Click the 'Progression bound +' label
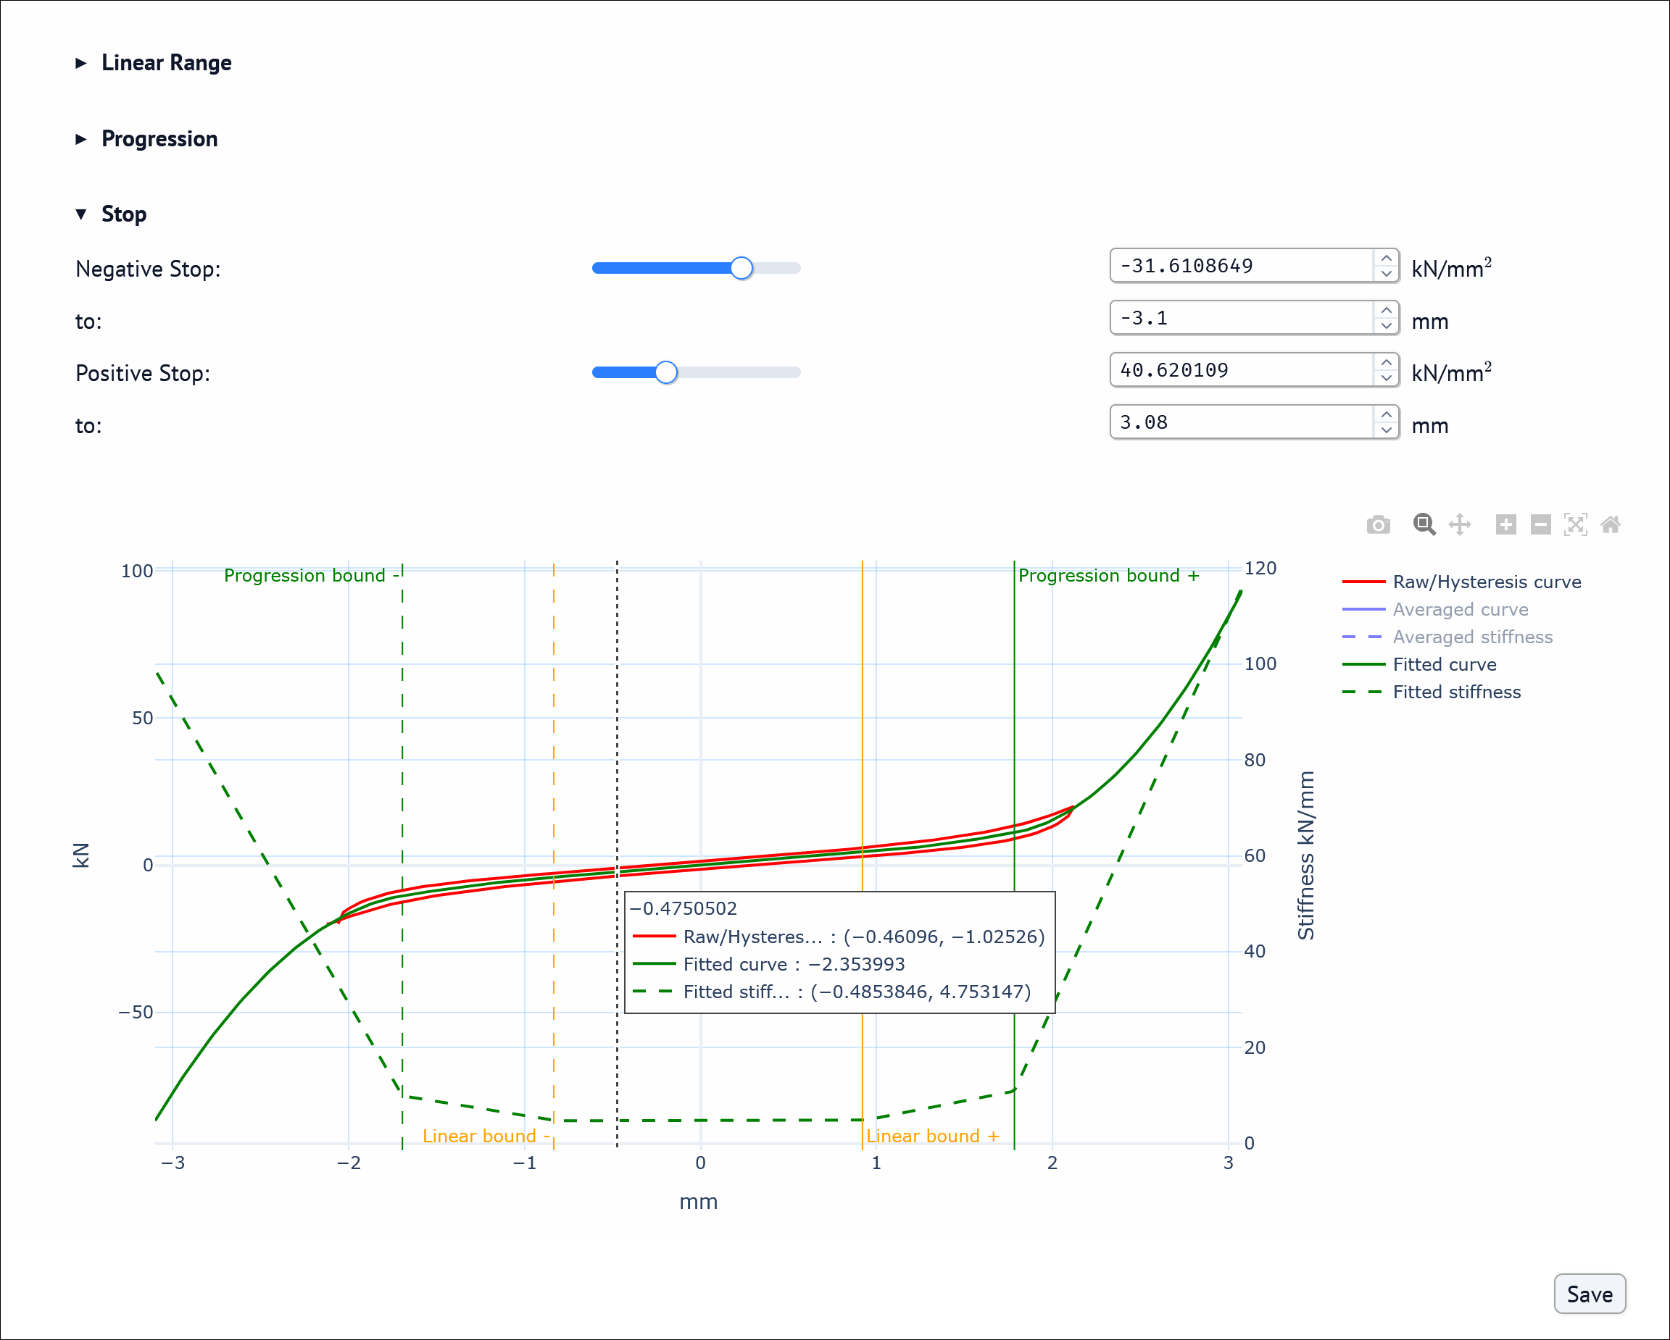The image size is (1670, 1340). pos(1108,575)
